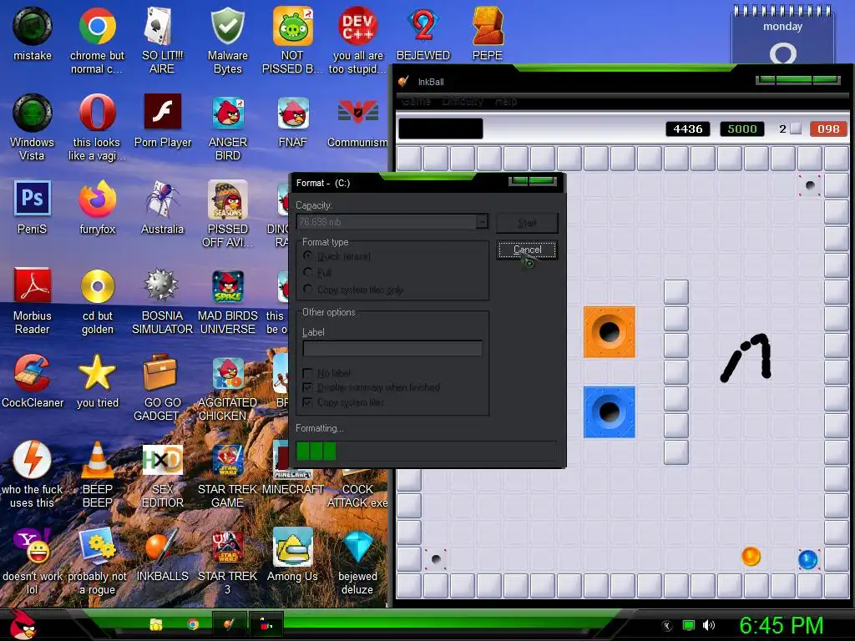Click the volume speaker tray icon
The width and height of the screenshot is (855, 641).
pos(708,625)
